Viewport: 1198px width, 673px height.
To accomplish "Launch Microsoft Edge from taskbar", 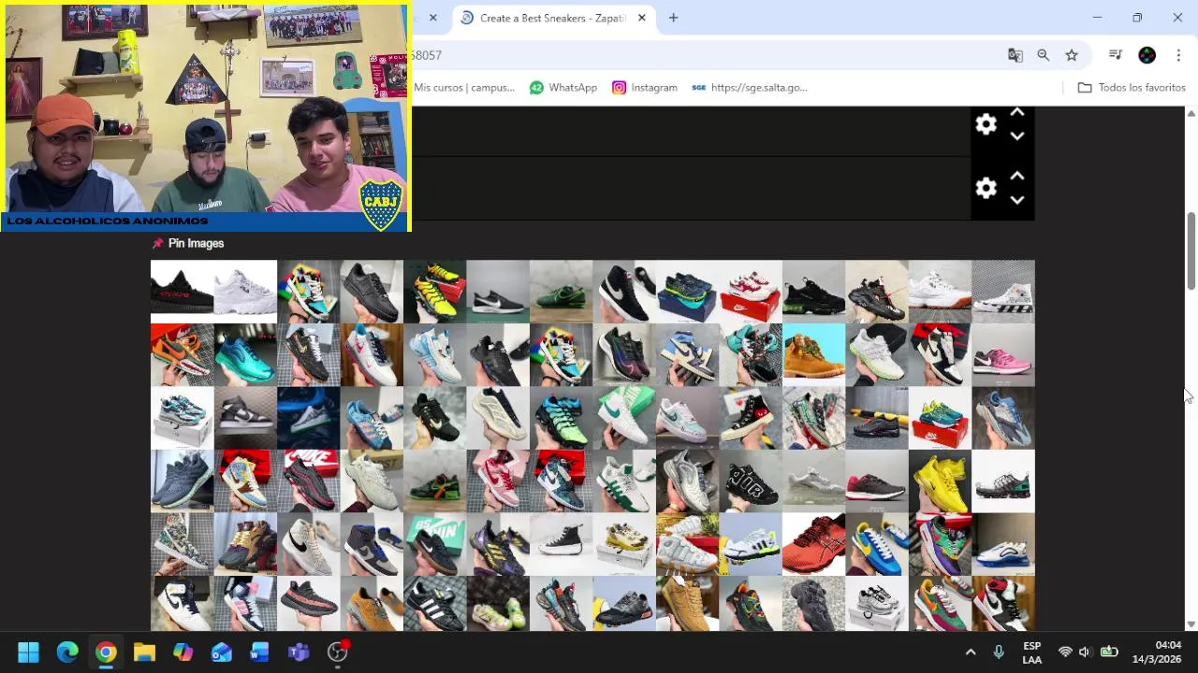I will [67, 652].
